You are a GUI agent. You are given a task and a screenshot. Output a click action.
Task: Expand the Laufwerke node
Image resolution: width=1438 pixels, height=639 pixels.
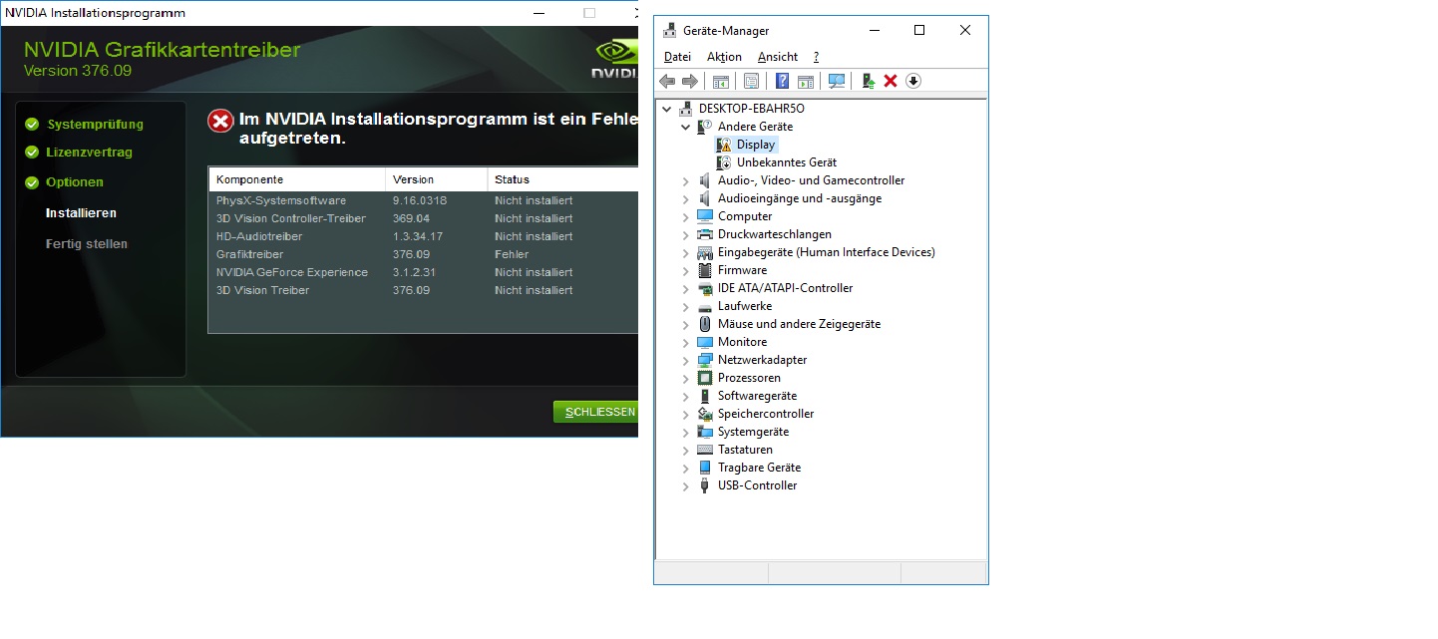coord(686,306)
